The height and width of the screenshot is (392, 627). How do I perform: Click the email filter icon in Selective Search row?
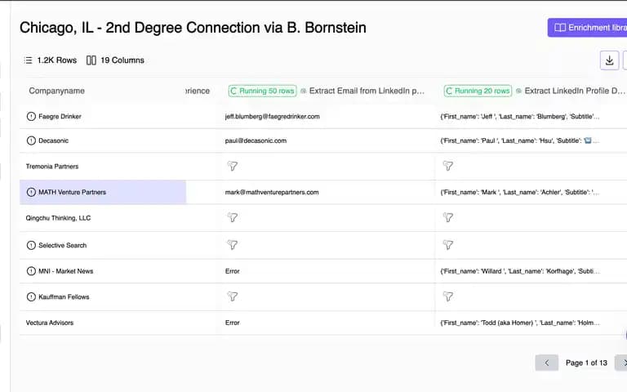click(233, 245)
